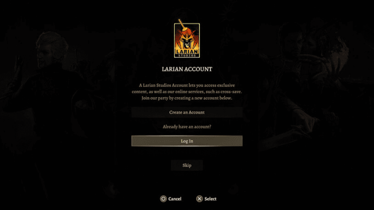Select the highlighted Log In button
Image resolution: width=374 pixels, height=210 pixels.
click(187, 141)
